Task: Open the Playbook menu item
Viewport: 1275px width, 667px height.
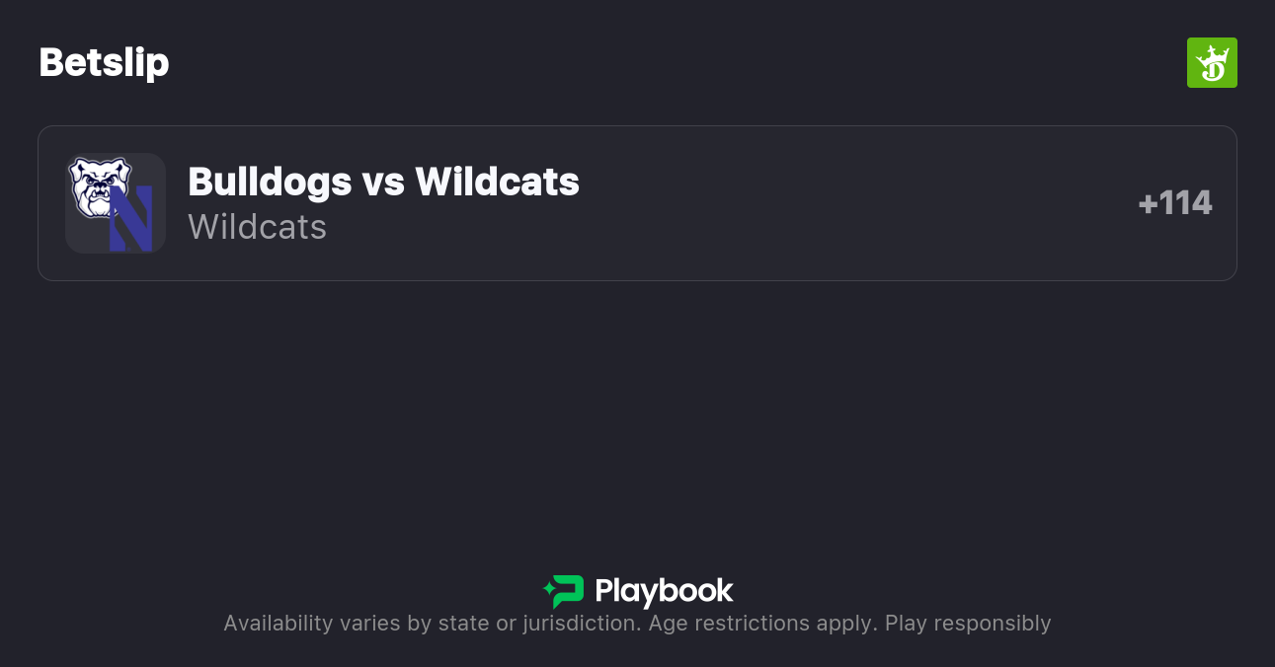Action: click(x=637, y=591)
